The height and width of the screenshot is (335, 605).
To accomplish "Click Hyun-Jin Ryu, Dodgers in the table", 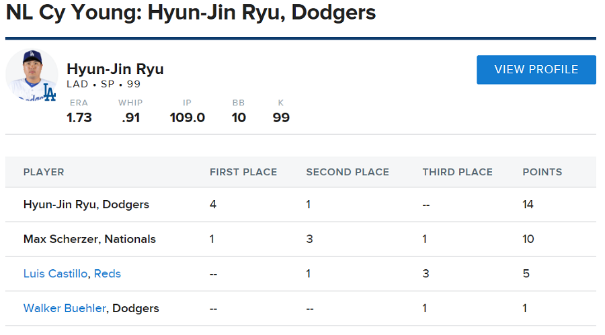I will coord(86,204).
